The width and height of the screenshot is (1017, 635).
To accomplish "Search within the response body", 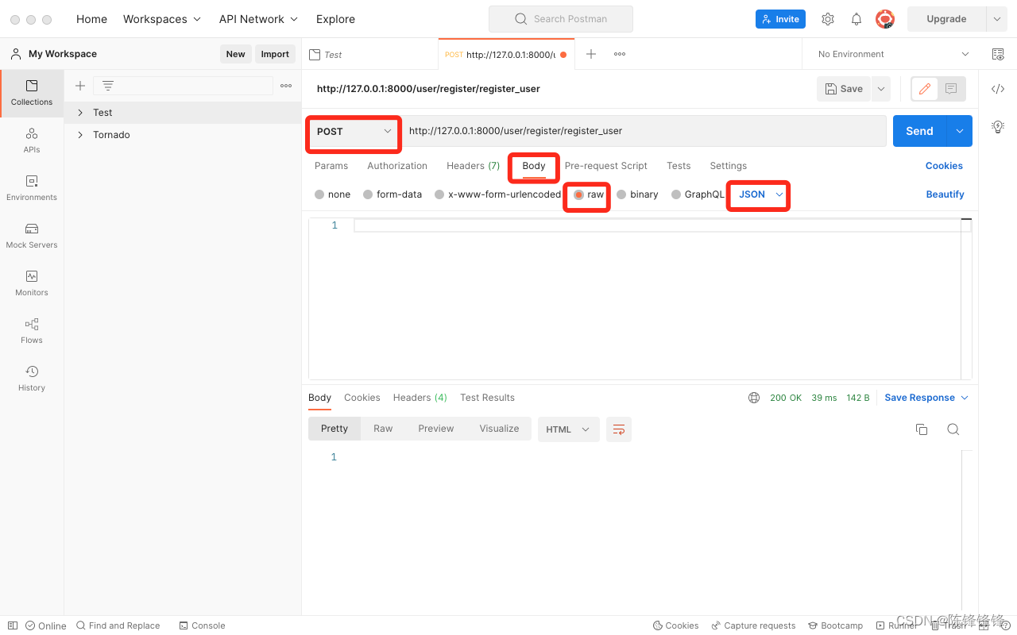I will [953, 429].
